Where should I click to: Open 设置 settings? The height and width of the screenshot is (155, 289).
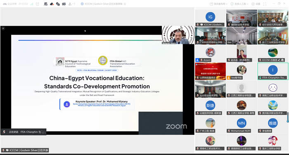[256, 4]
